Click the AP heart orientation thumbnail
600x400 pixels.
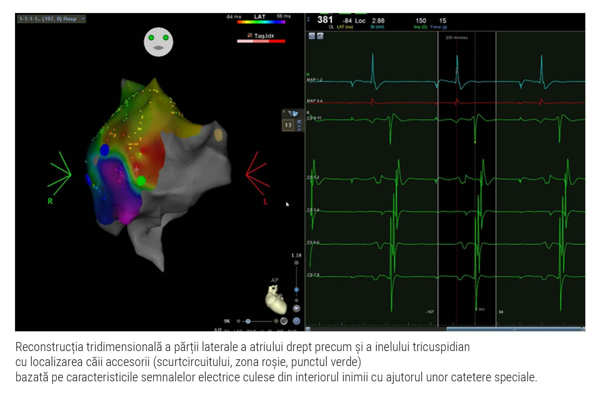(x=276, y=300)
